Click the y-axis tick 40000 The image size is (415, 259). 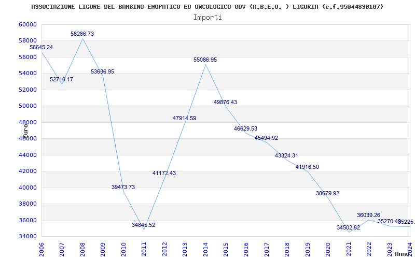pyautogui.click(x=27, y=188)
